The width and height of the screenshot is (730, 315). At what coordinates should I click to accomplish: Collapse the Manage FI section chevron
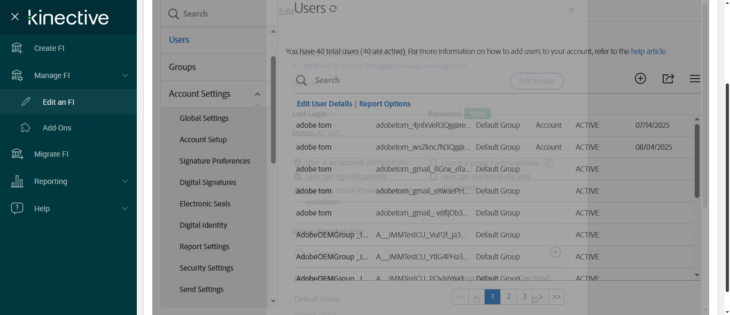(x=125, y=75)
